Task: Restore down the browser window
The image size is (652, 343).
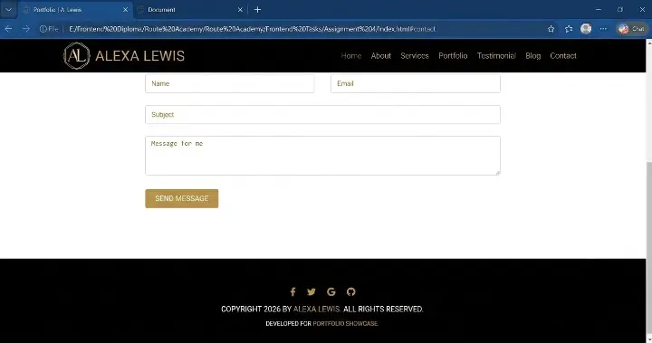Action: (x=620, y=10)
